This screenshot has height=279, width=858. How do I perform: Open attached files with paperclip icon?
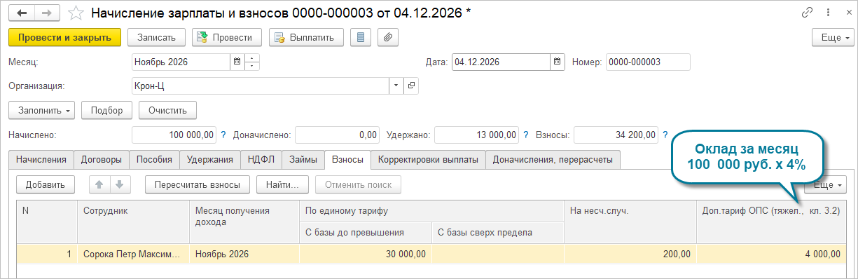(388, 37)
